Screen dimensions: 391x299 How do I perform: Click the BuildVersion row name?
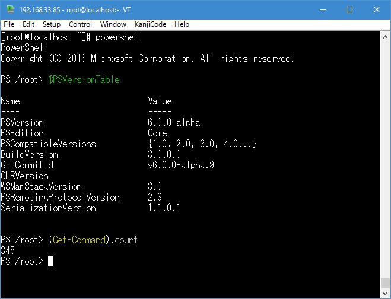29,155
